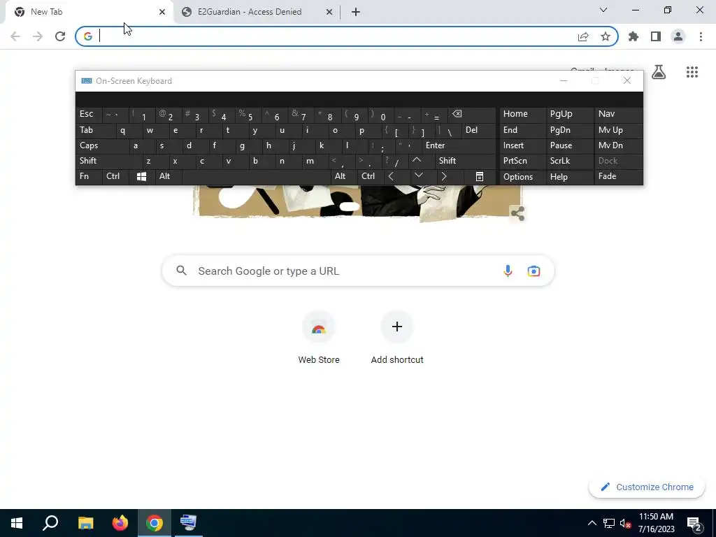Toggle left Shift key on keyboard
The width and height of the screenshot is (716, 537).
pos(108,161)
